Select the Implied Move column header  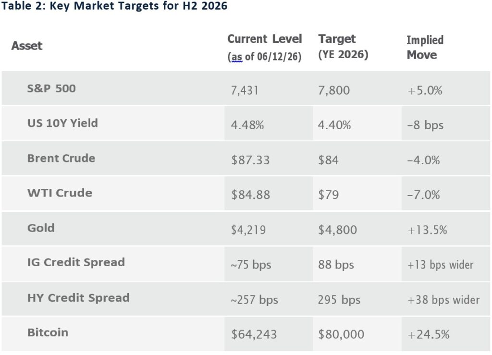[x=425, y=48]
